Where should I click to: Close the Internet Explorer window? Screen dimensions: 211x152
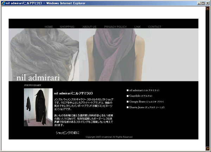(207, 3)
